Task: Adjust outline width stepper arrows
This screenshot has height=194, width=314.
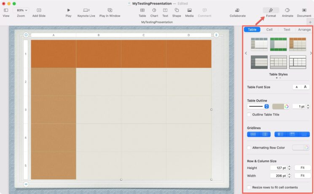Action: (x=308, y=106)
